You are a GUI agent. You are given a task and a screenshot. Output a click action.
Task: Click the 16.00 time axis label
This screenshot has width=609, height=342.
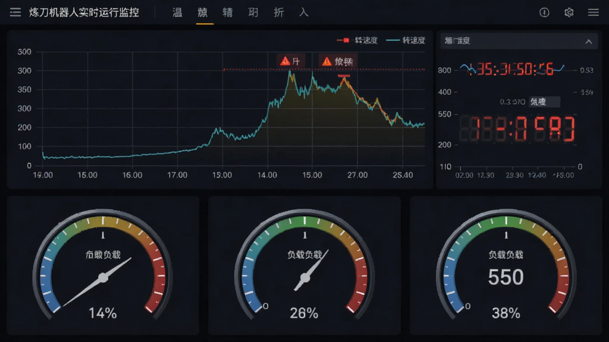point(132,175)
